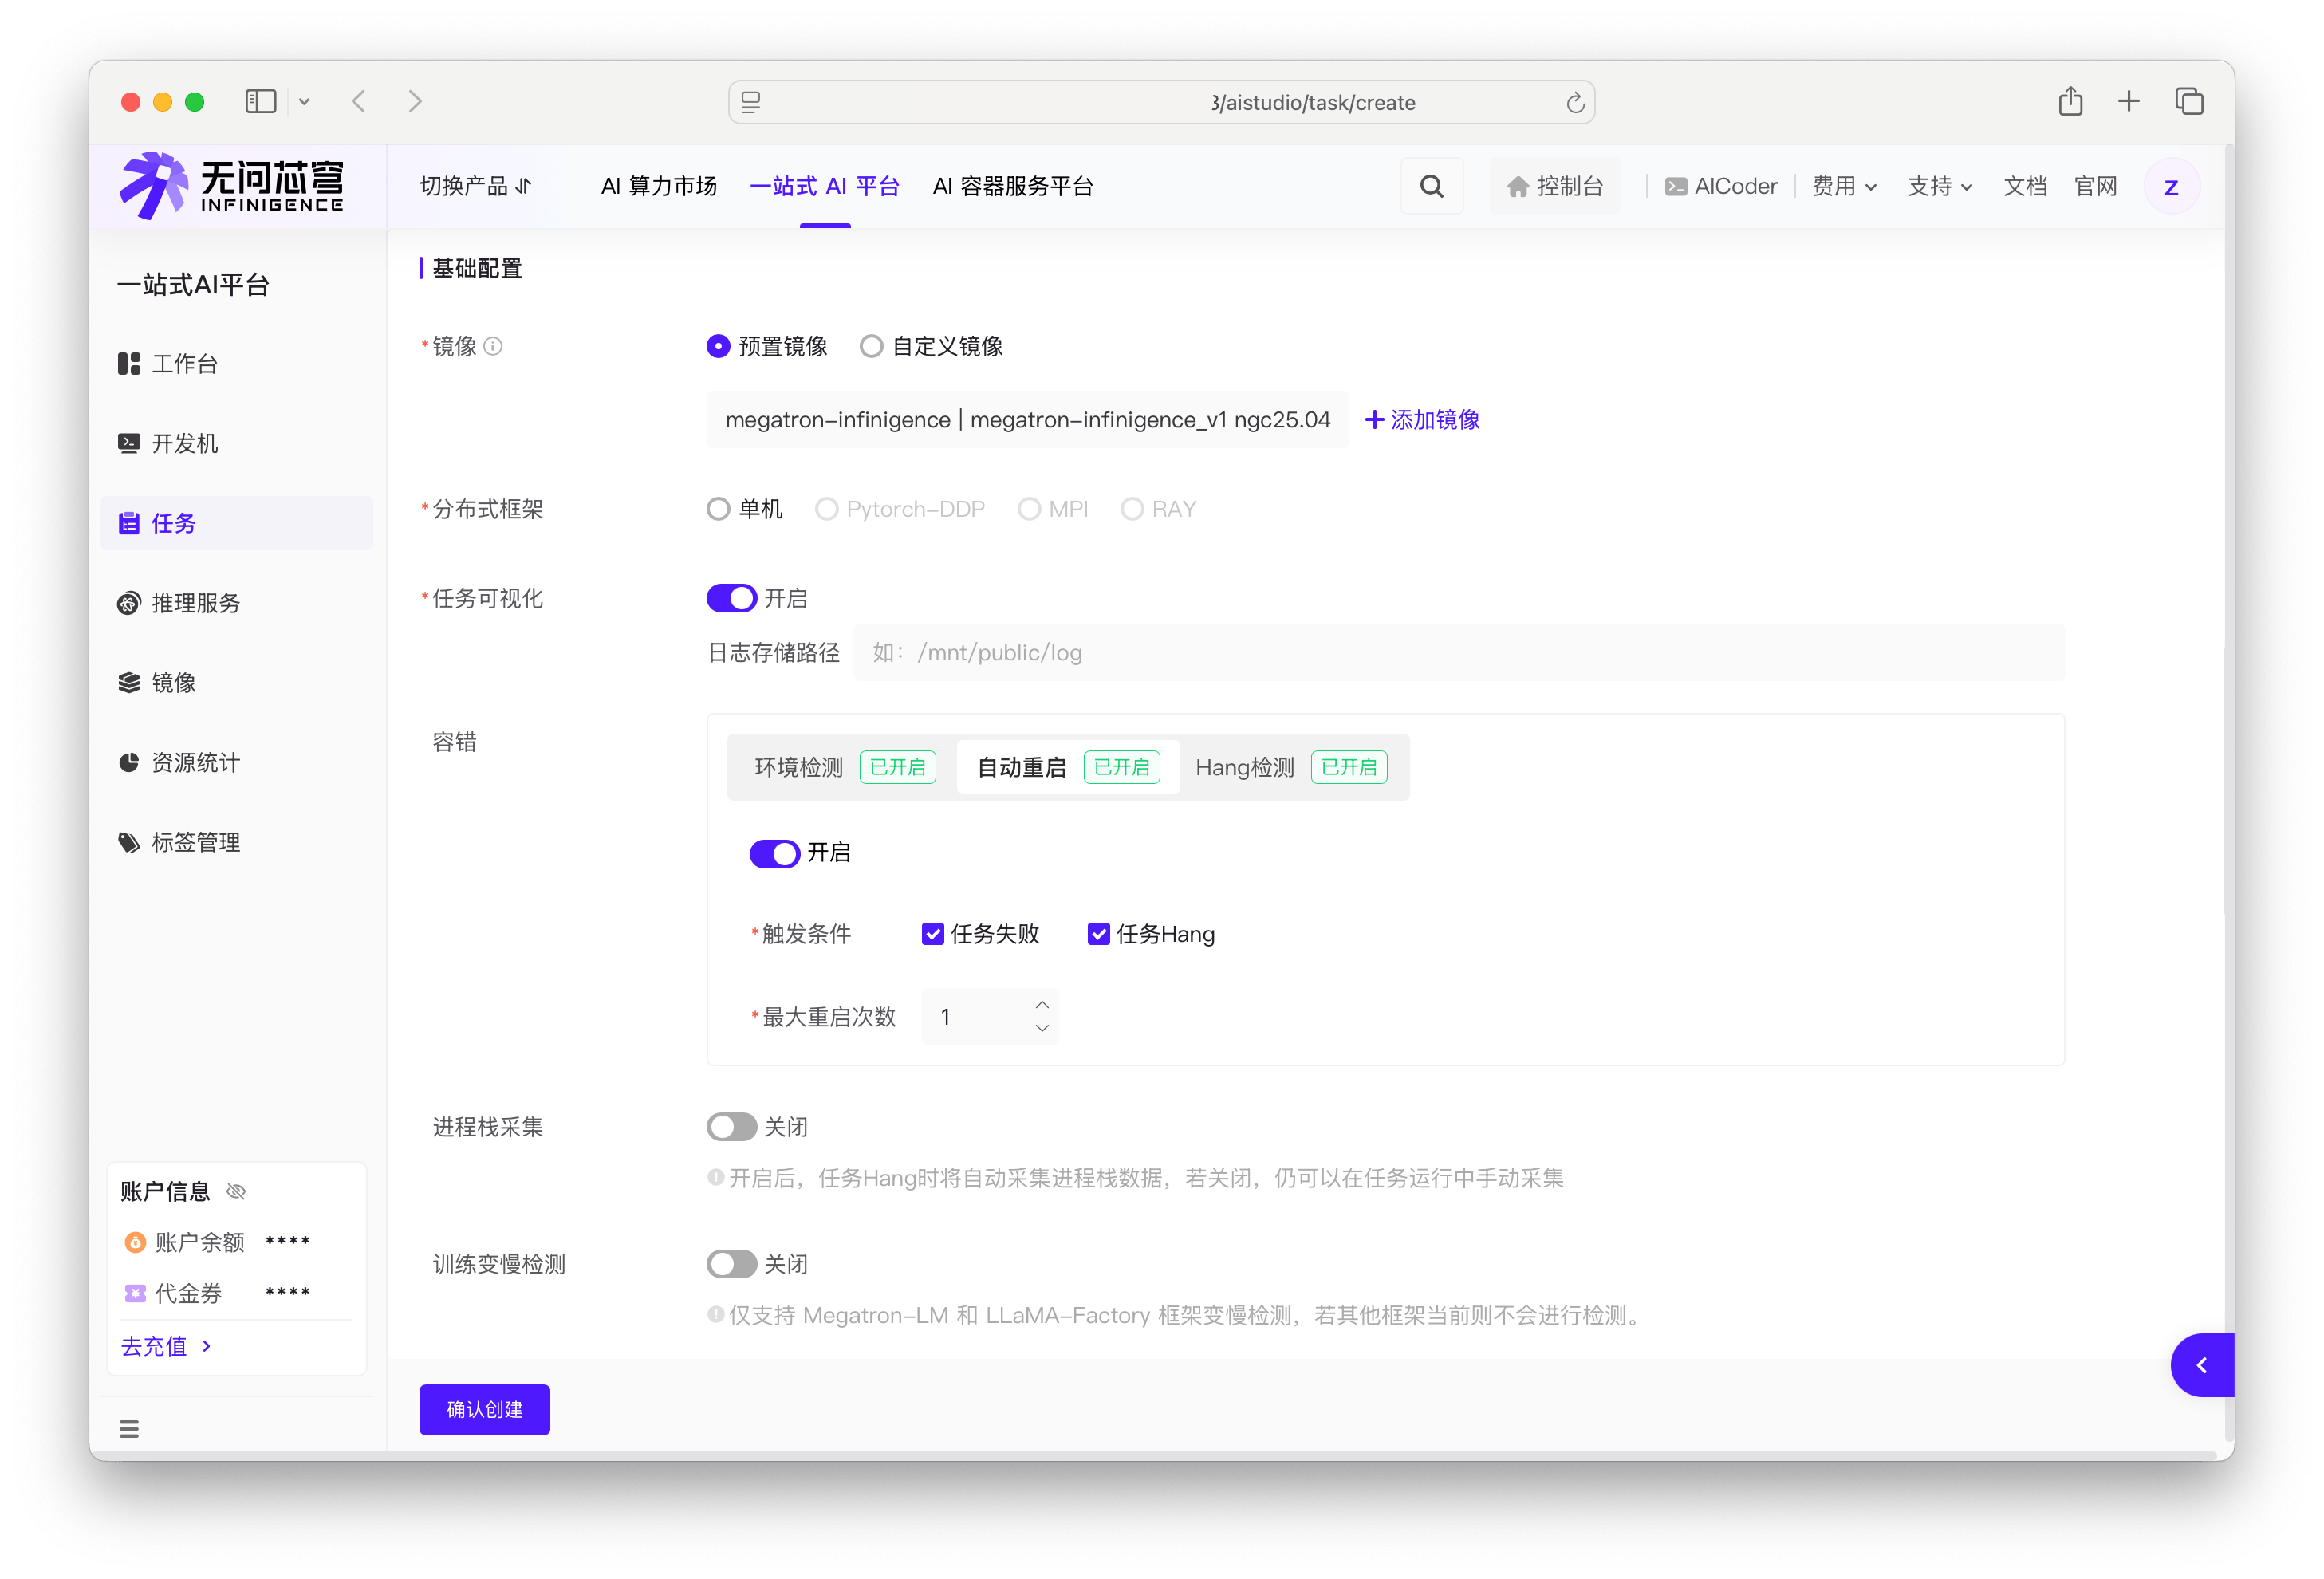The width and height of the screenshot is (2324, 1579).
Task: Open the 切换产品 product switcher
Action: pos(476,187)
